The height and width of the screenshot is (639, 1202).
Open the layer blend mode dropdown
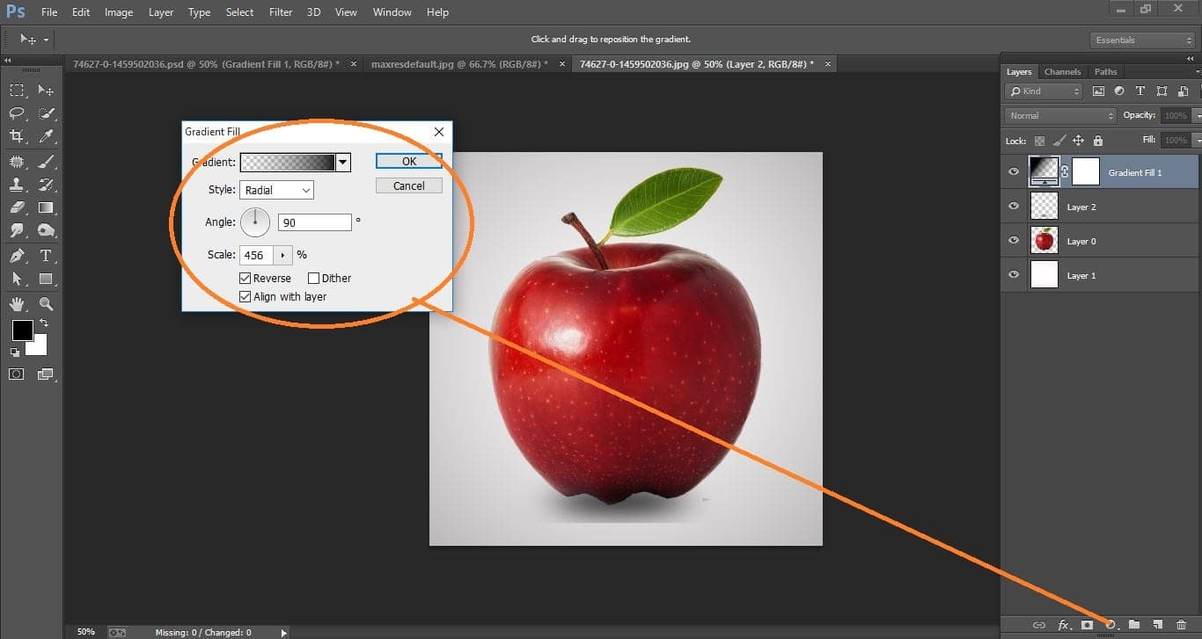click(1059, 114)
